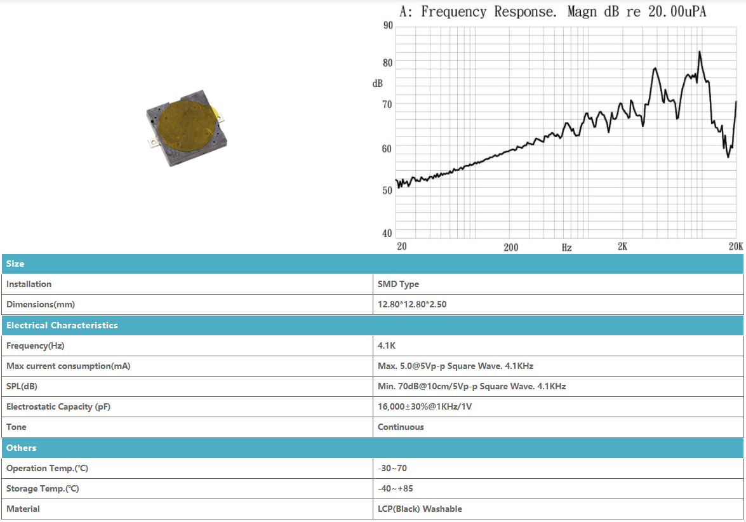Select the chart title 'A: Frequency Response'

pos(477,11)
